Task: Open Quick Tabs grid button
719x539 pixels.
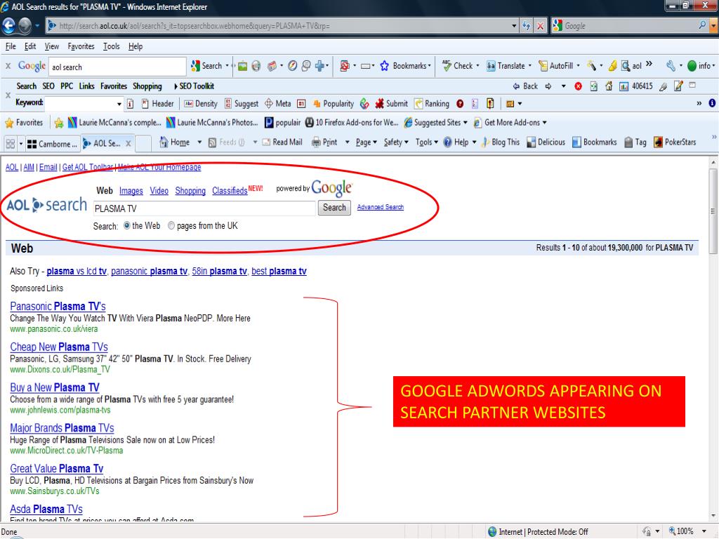Action: [x=10, y=143]
